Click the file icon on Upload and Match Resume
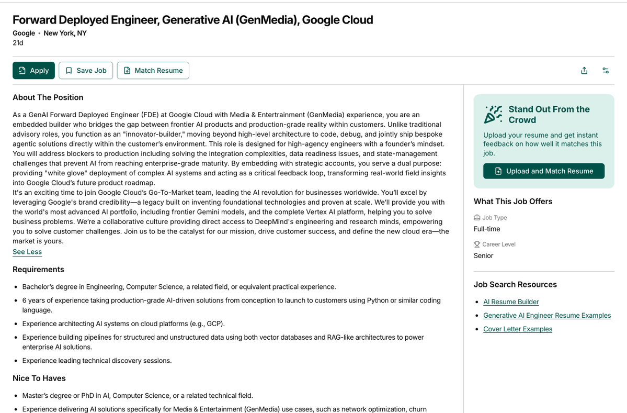The width and height of the screenshot is (627, 413). click(x=498, y=171)
